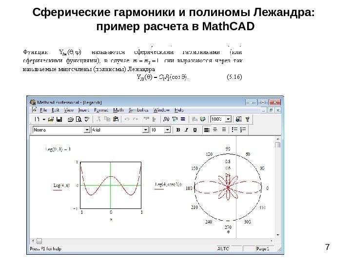This screenshot has width=351, height=263.
Task: Click the Legendre curve x-y plot region
Action: 111,185
